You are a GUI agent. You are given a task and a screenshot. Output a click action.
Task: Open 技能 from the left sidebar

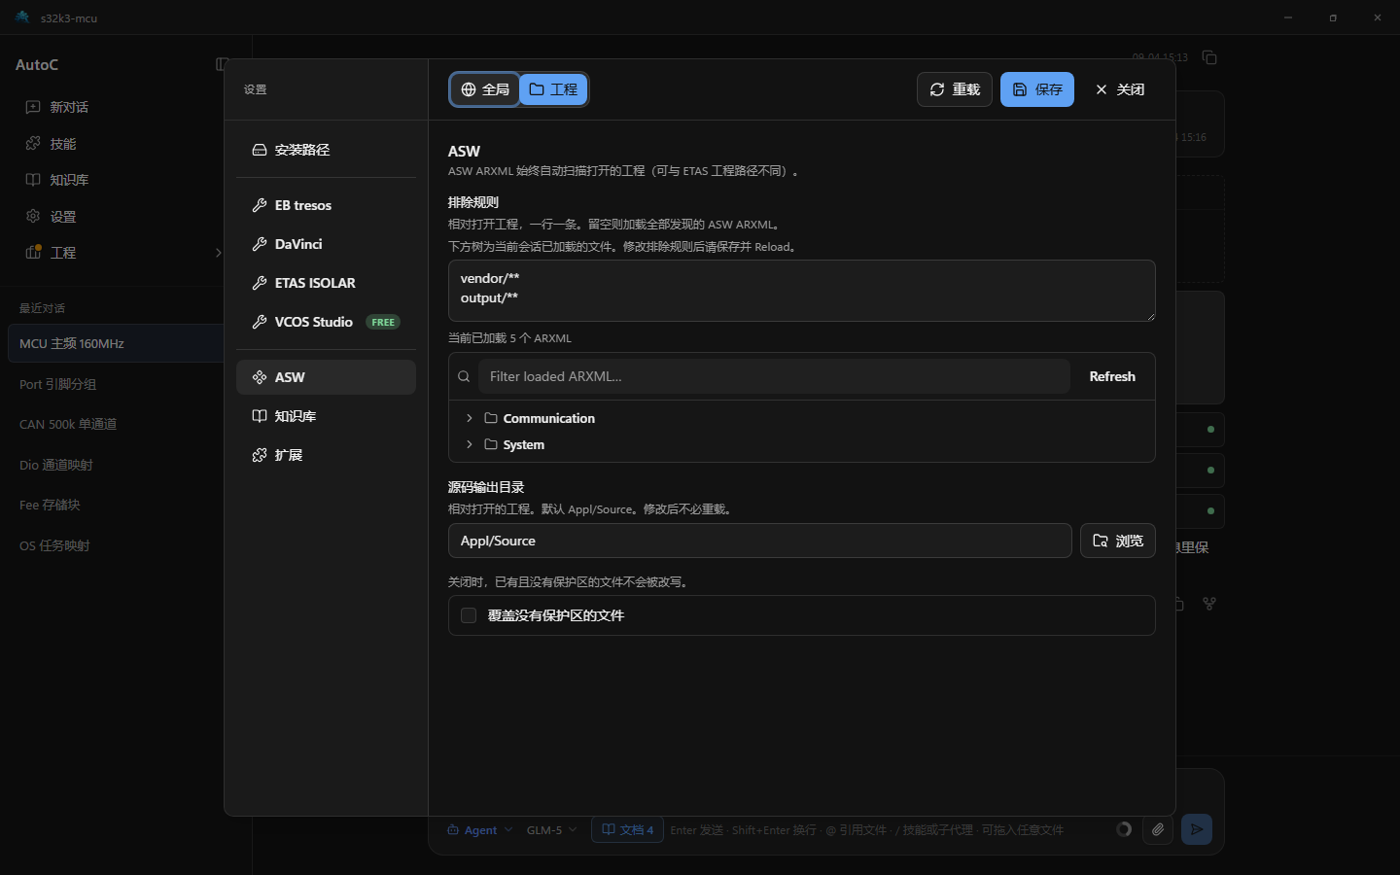63,144
